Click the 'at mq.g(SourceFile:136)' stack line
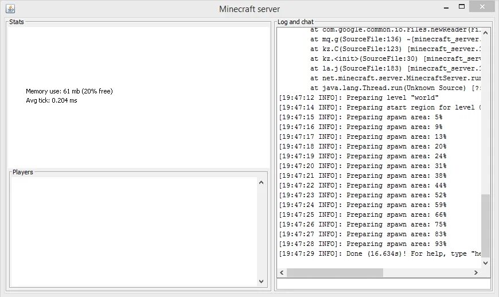This screenshot has width=499, height=297. (x=396, y=39)
